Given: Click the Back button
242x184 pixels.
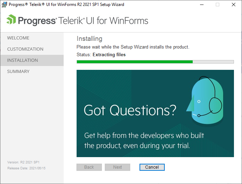Looking at the screenshot, I should click(x=89, y=167).
